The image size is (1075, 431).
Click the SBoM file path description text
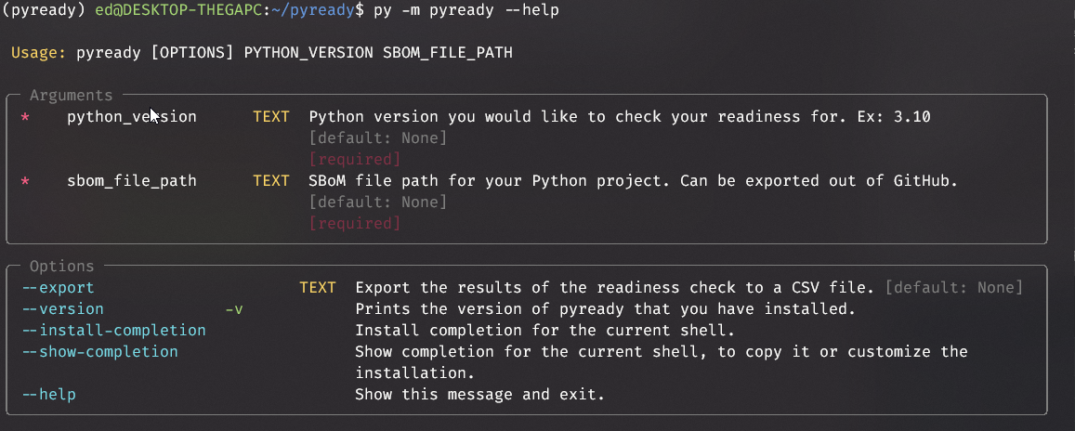pos(633,181)
